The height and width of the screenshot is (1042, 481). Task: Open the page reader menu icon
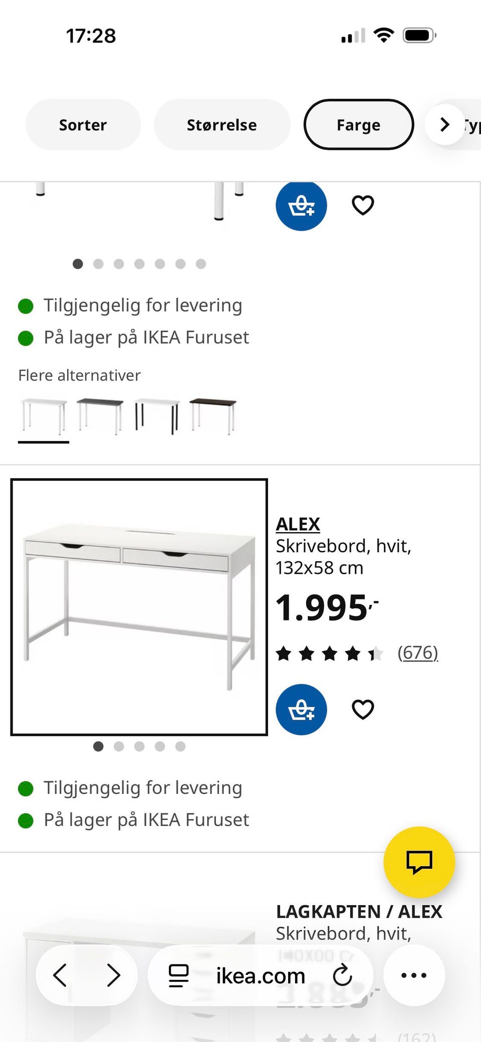(178, 975)
